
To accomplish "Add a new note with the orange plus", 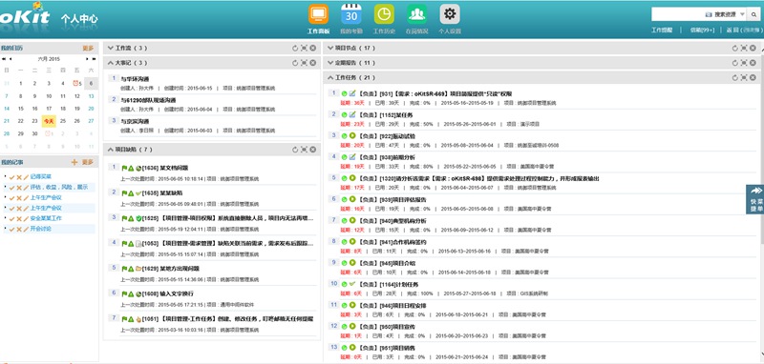I will (x=74, y=162).
